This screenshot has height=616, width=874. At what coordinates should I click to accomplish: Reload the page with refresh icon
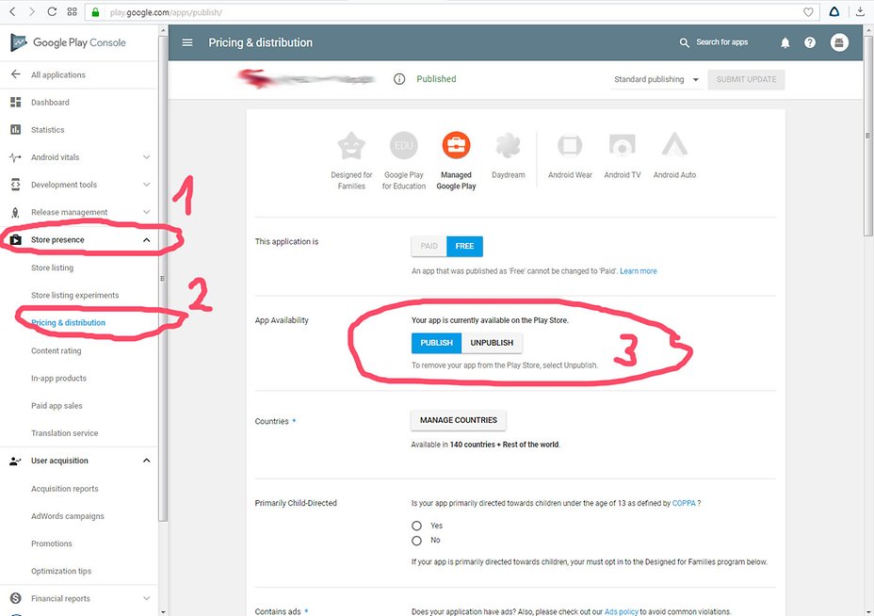[x=52, y=11]
